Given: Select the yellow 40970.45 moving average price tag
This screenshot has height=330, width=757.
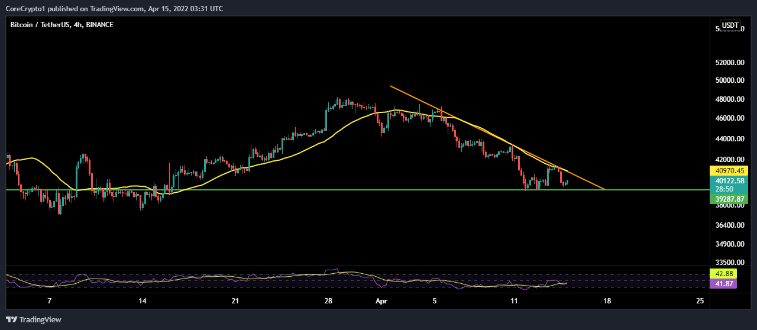Looking at the screenshot, I should 729,170.
